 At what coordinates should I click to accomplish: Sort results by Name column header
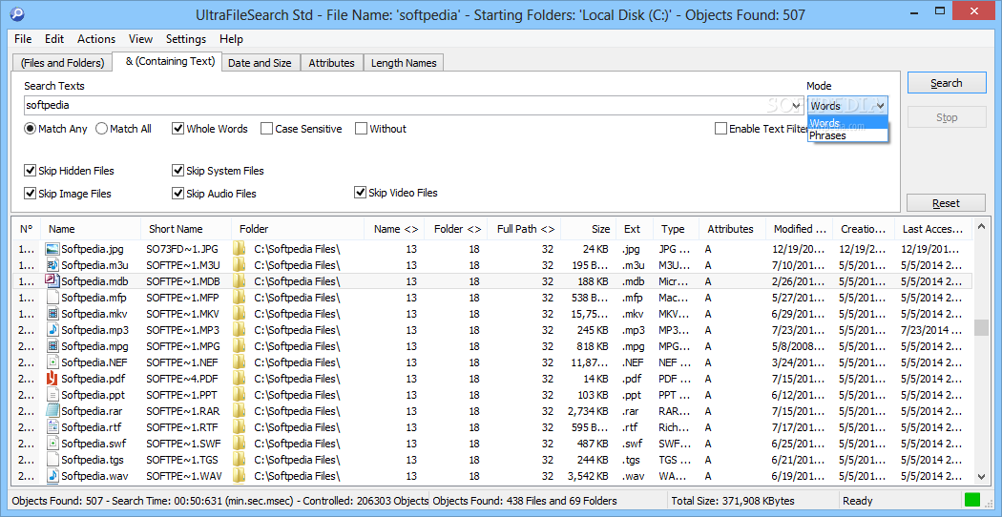point(91,229)
